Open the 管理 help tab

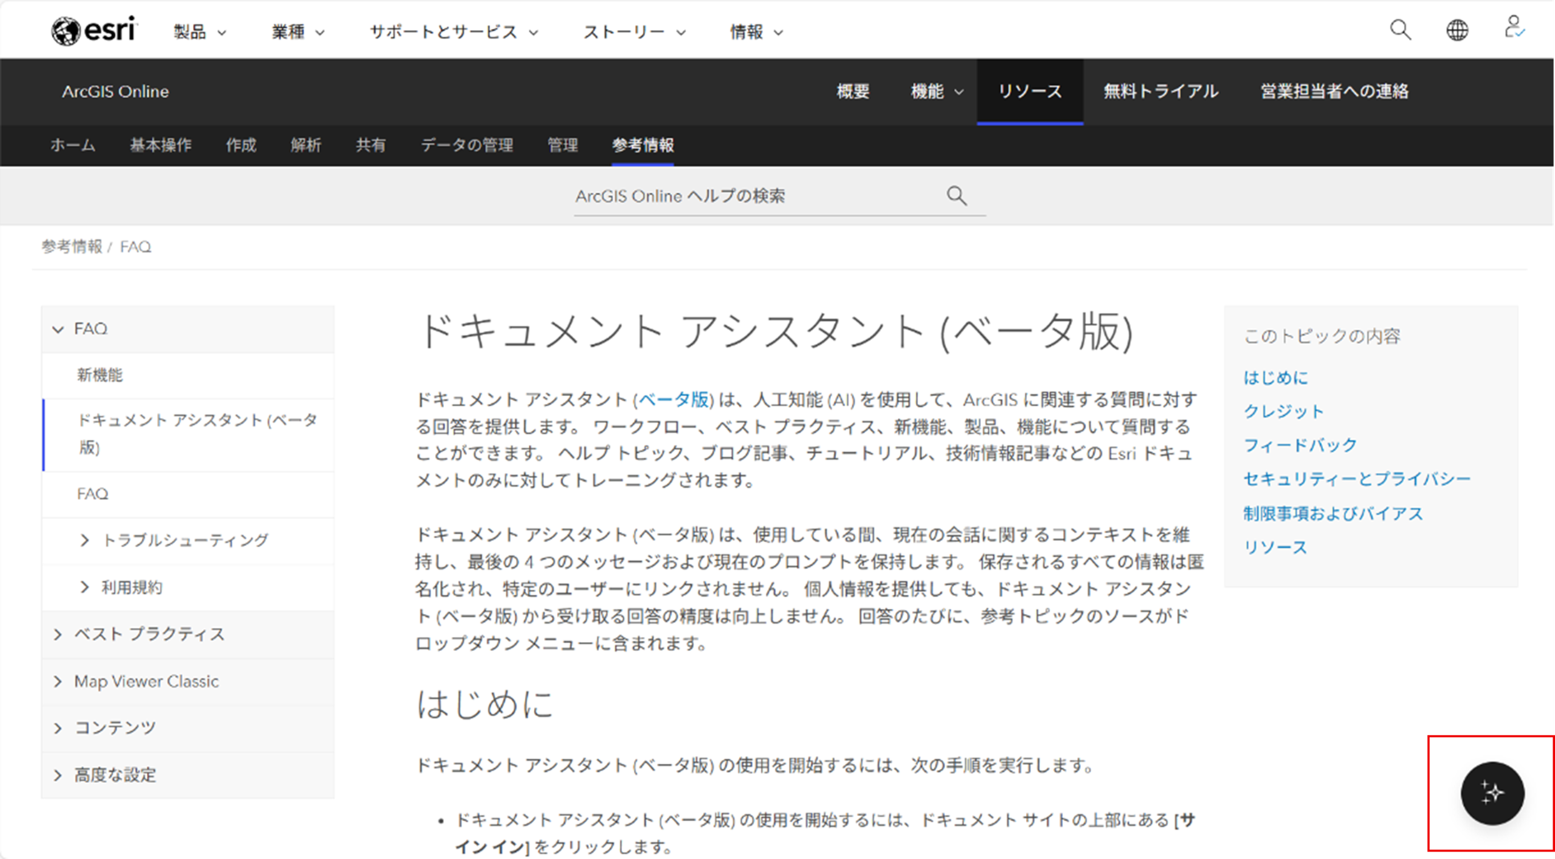tap(563, 146)
